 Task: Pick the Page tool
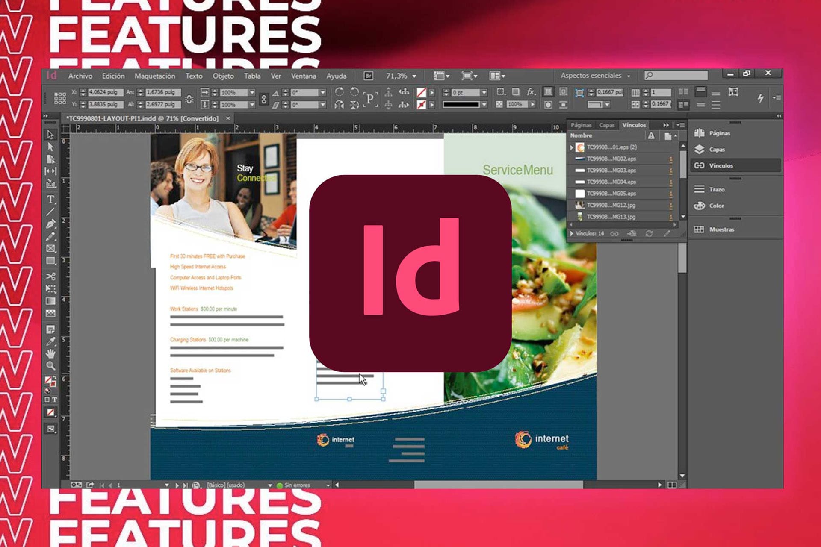[50, 159]
